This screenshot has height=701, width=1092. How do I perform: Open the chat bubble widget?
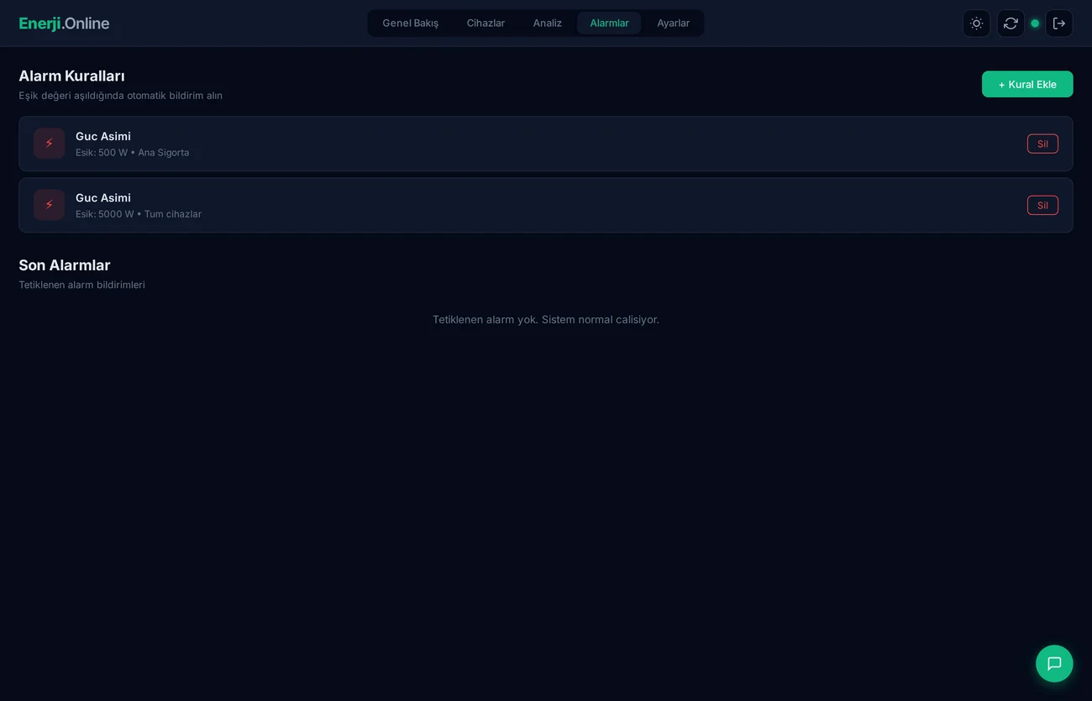(x=1053, y=663)
